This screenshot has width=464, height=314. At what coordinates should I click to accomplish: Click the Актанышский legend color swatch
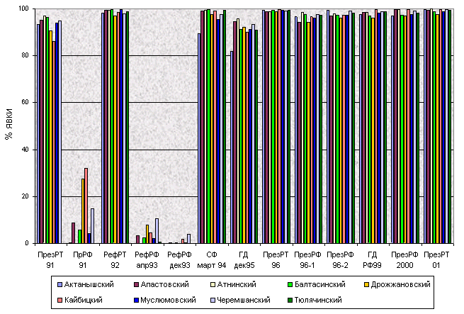60,285
